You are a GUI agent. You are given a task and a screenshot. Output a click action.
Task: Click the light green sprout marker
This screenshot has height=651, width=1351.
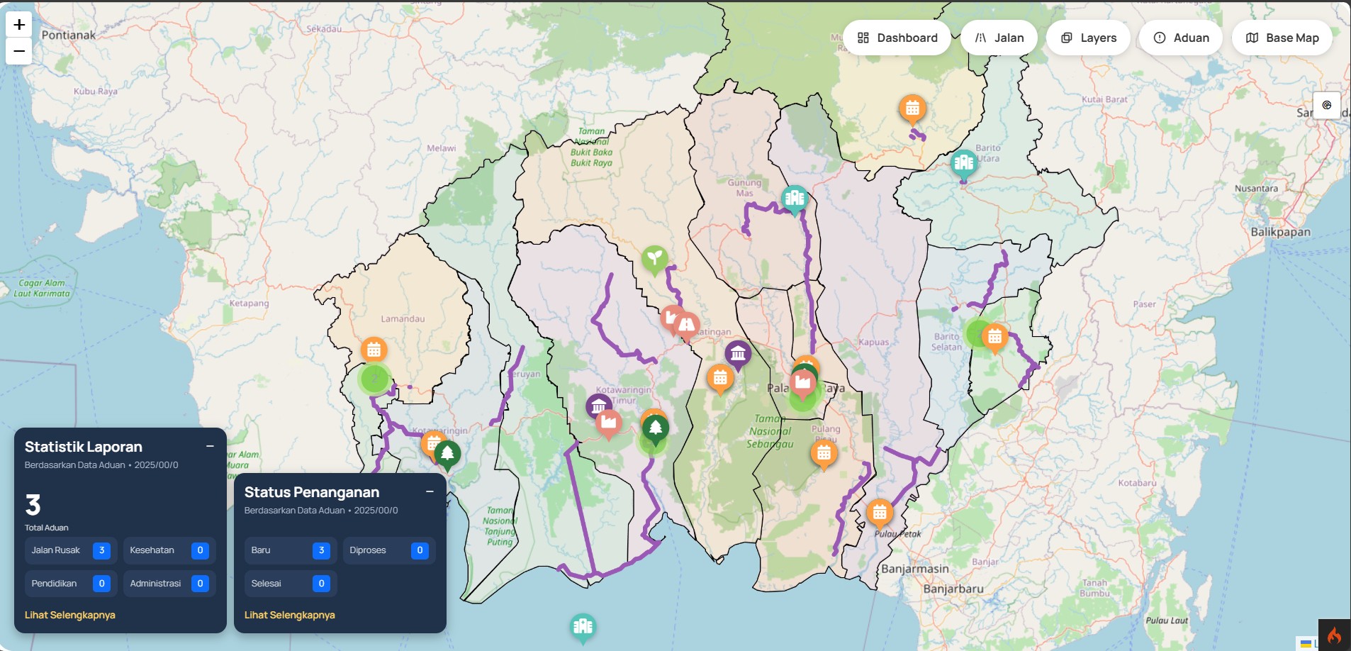pos(654,258)
